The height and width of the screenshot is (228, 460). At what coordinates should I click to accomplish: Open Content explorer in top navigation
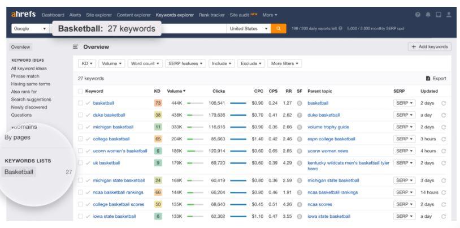(133, 15)
